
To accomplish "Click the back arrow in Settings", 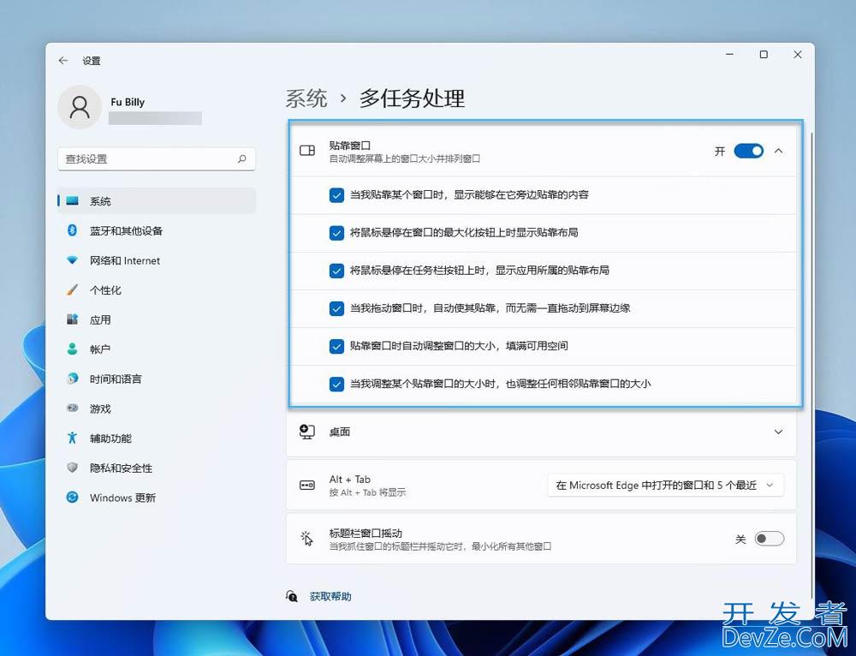I will pyautogui.click(x=63, y=61).
